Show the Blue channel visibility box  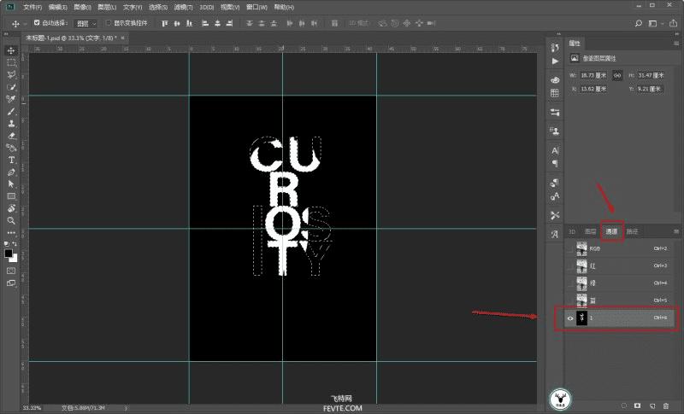[x=570, y=300]
